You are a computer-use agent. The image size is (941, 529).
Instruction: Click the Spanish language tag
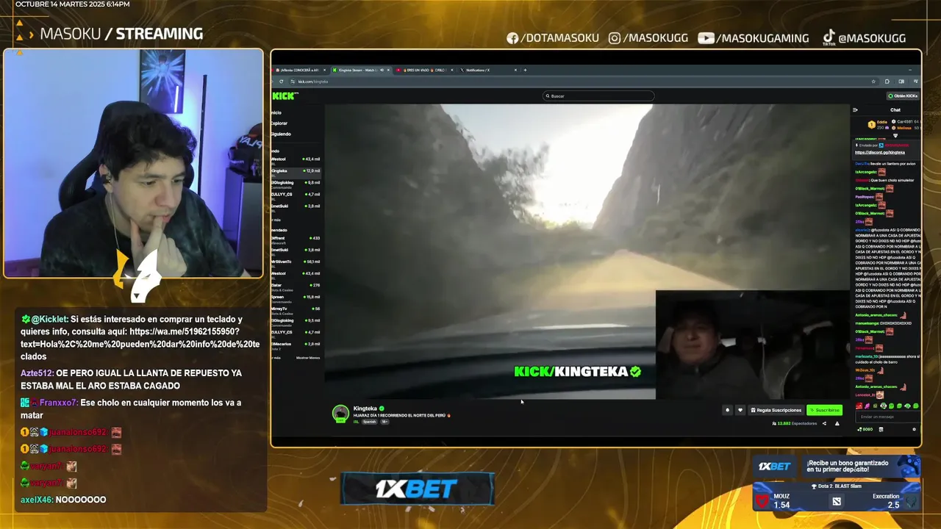370,422
